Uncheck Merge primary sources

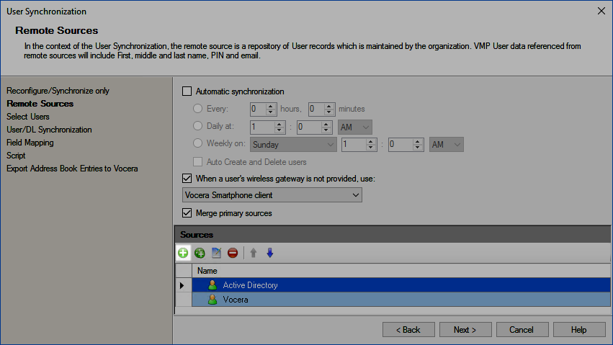click(x=187, y=213)
